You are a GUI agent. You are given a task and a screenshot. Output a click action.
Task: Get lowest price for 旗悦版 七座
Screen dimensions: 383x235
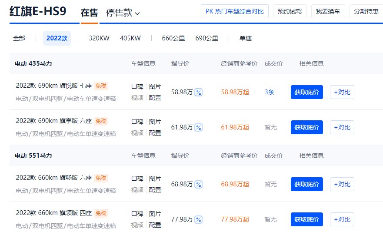tap(307, 92)
